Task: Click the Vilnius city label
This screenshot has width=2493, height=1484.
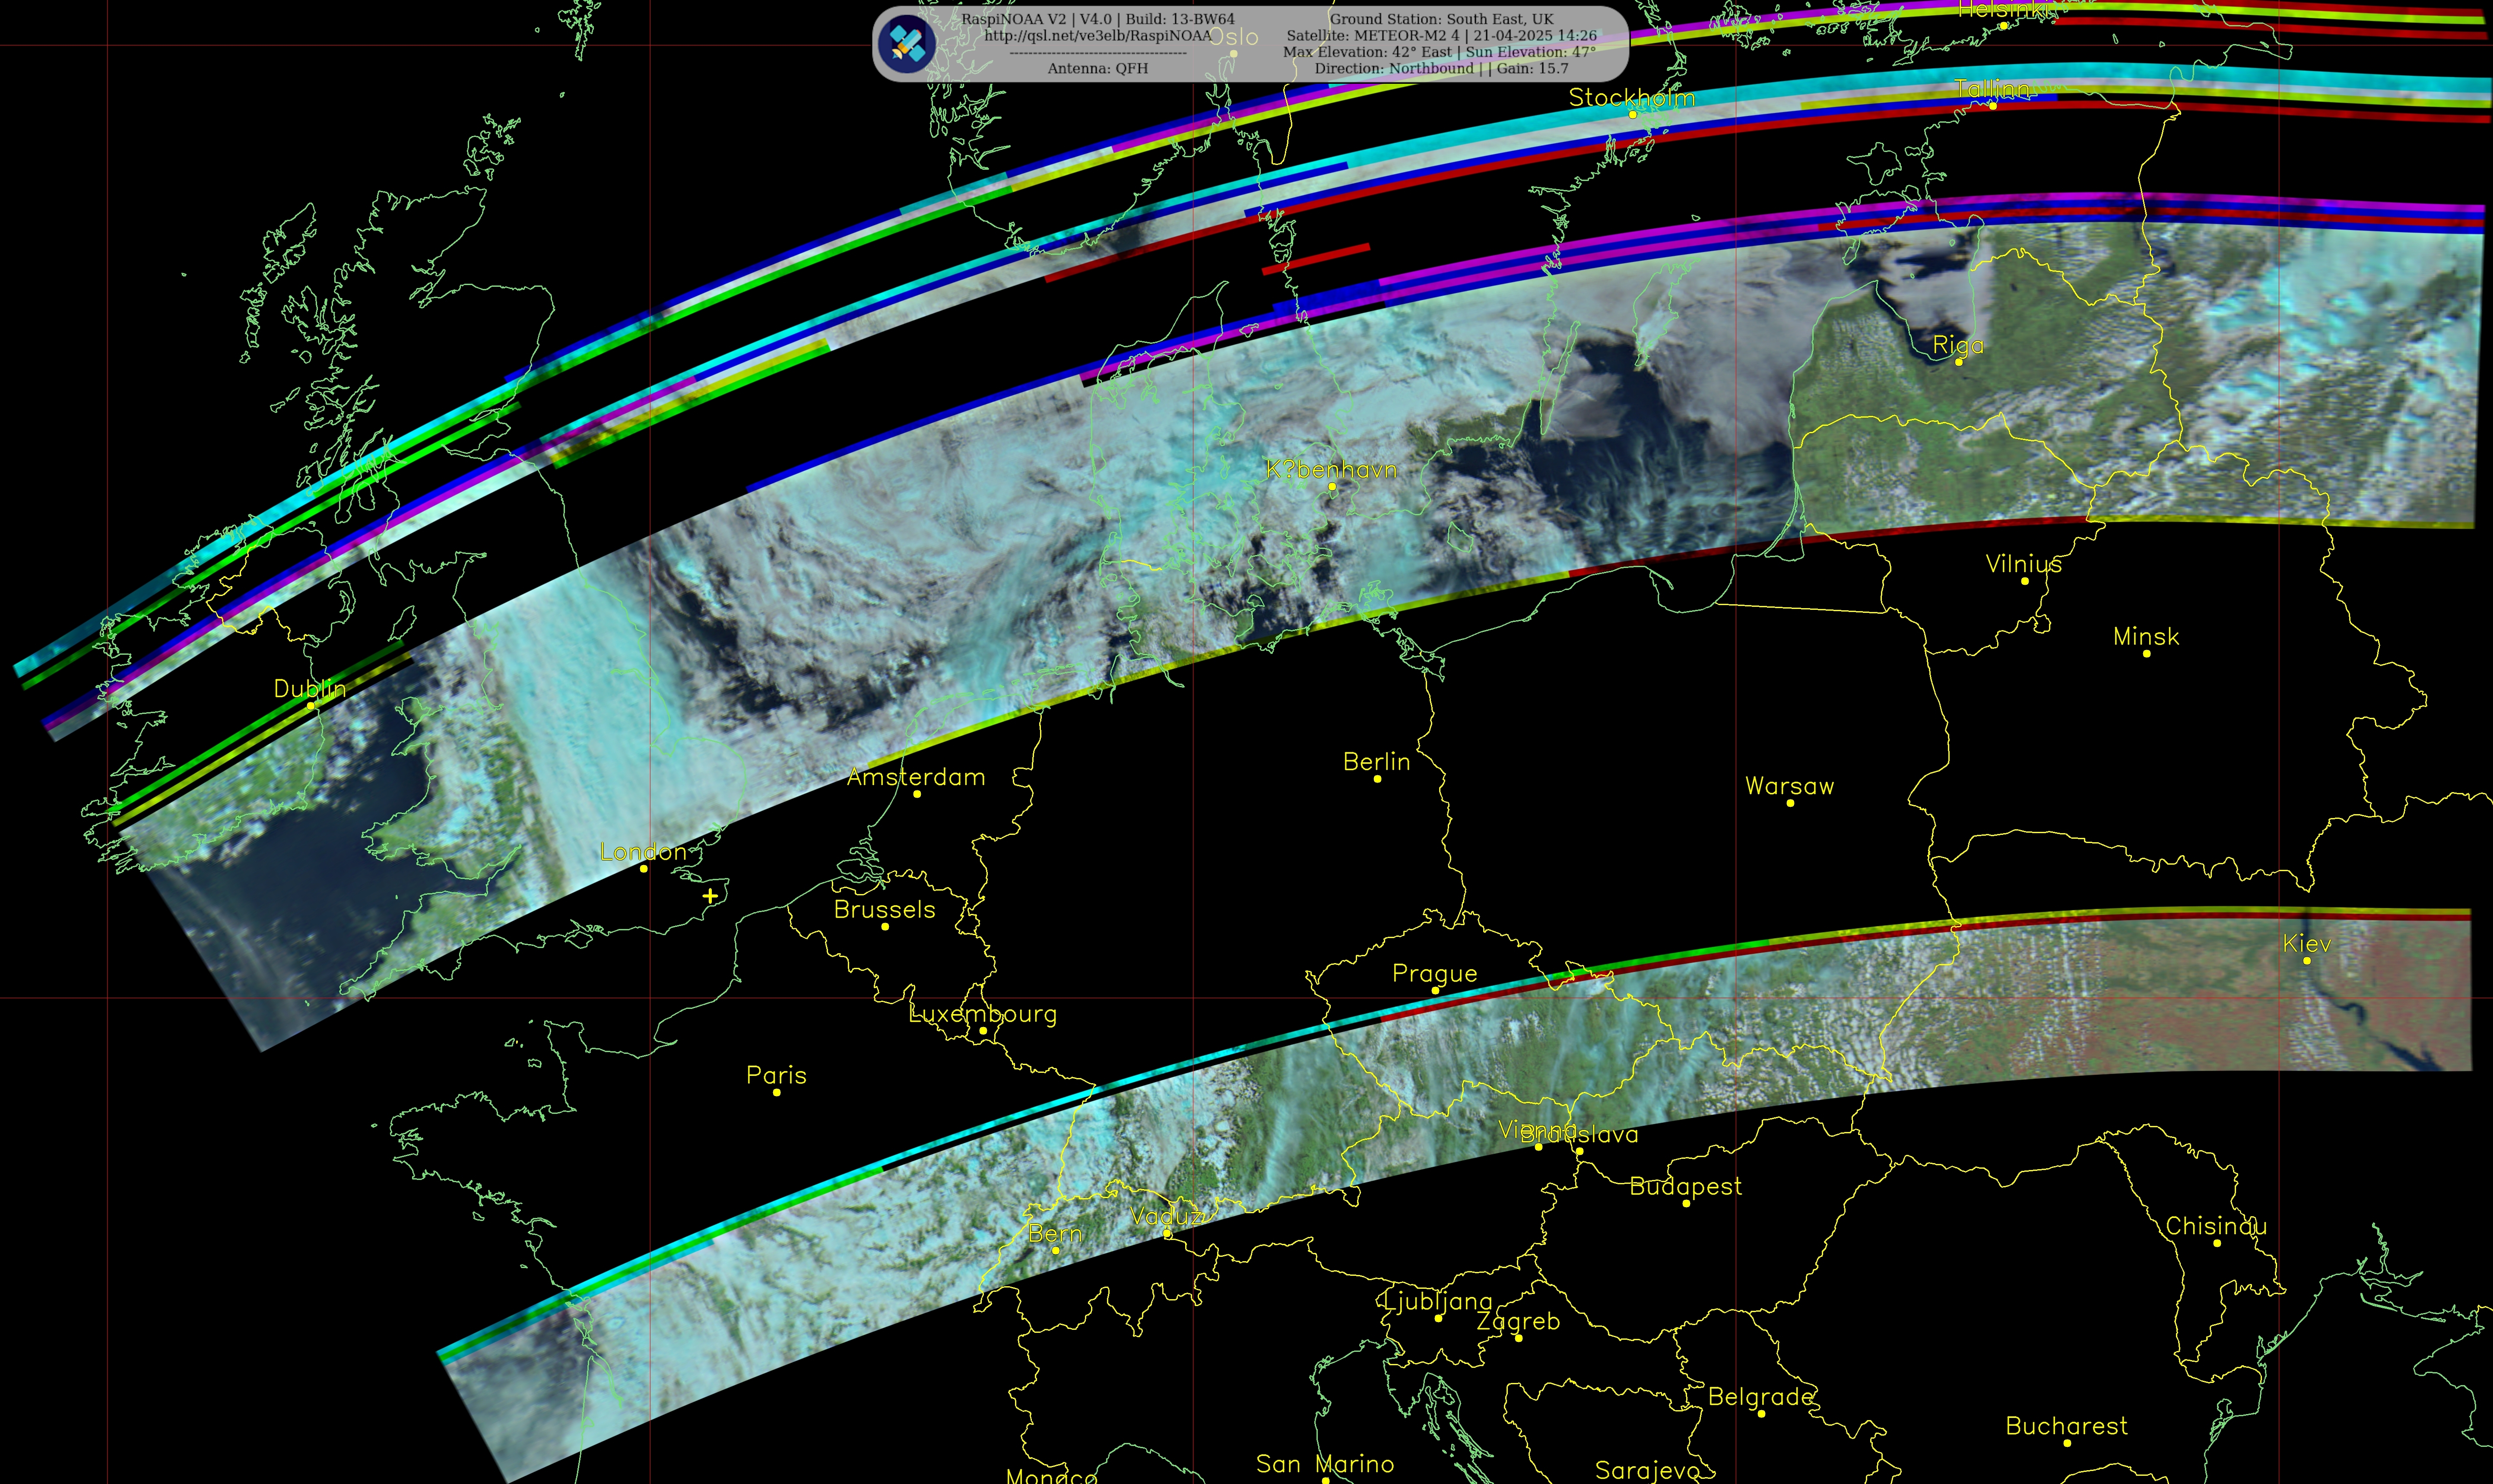Action: tap(2024, 564)
